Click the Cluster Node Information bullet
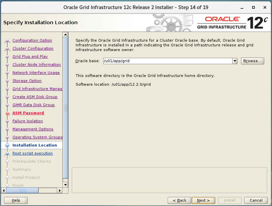Screen dimensions: 272x206 (x=7, y=65)
